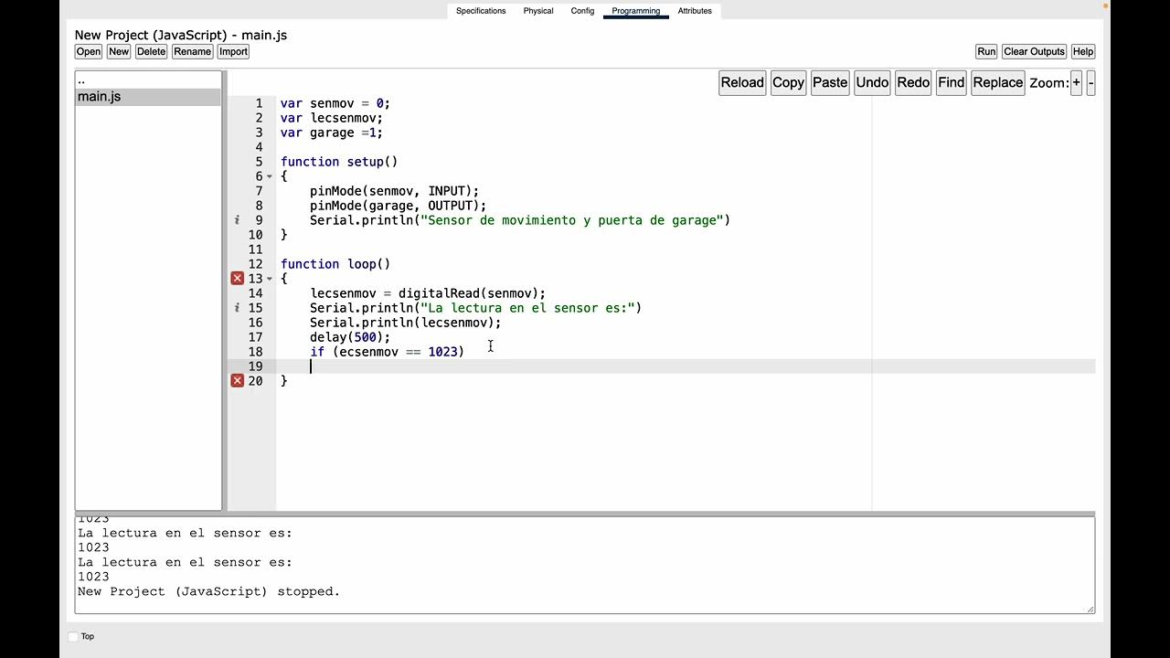Go to parent folder '..' entry
This screenshot has width=1170, height=658.
[148, 80]
